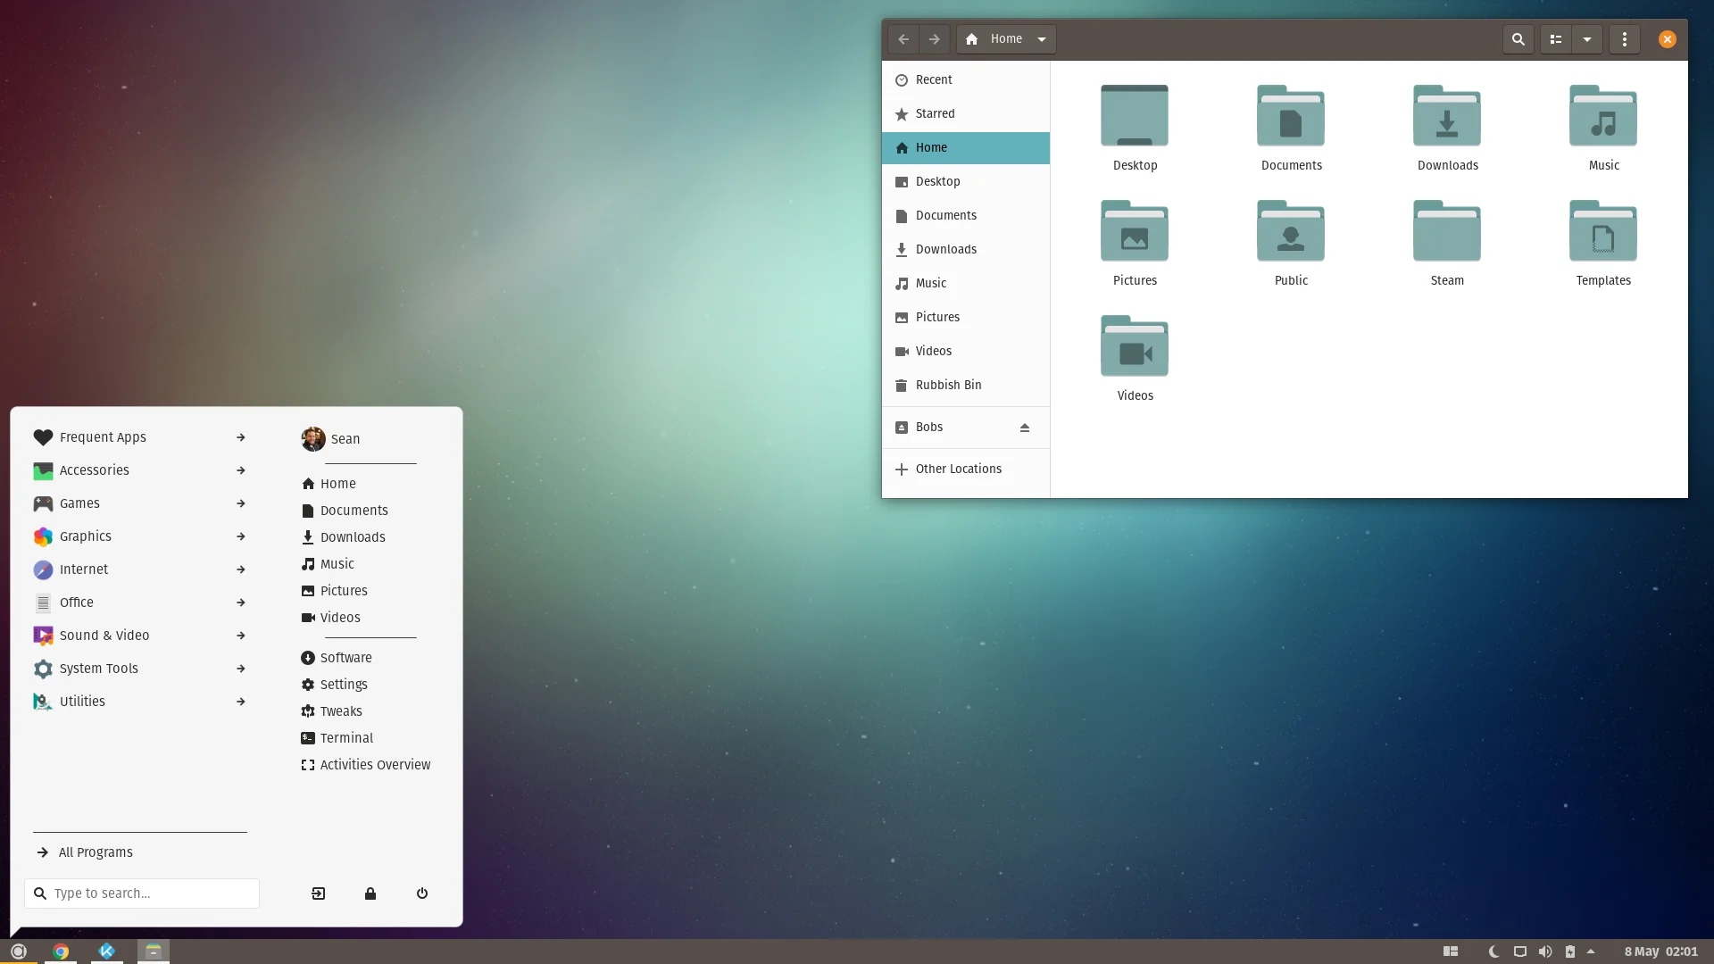1714x964 pixels.
Task: Select Starred in Files sidebar
Action: point(966,114)
